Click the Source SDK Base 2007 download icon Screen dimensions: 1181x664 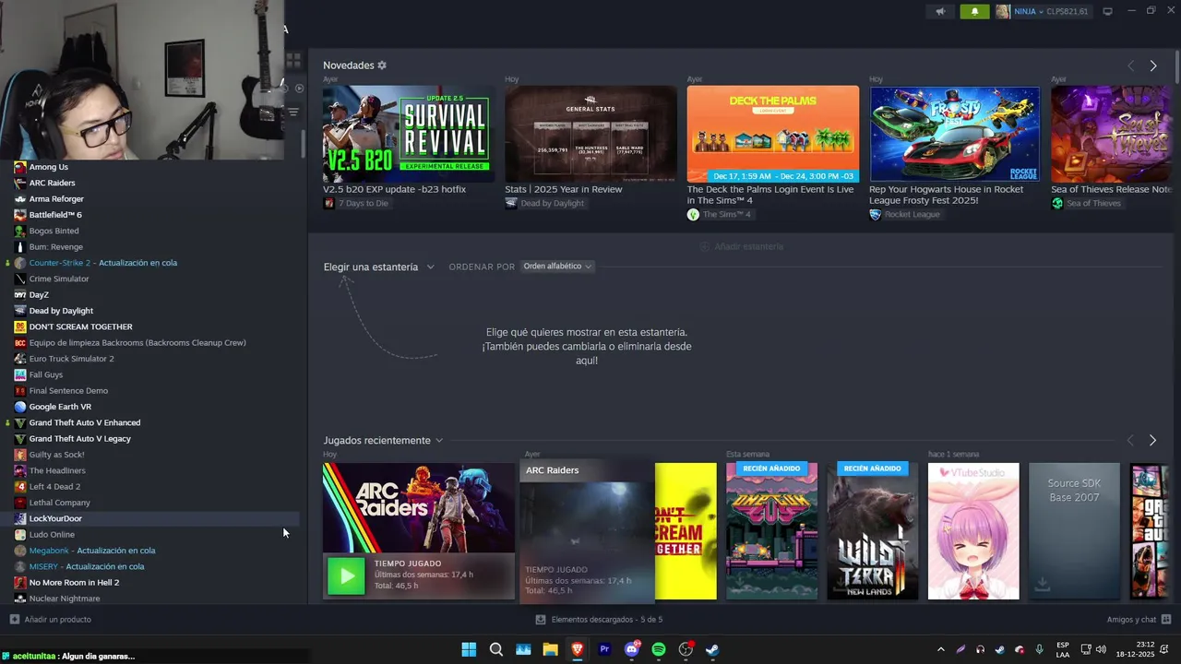pyautogui.click(x=1042, y=585)
